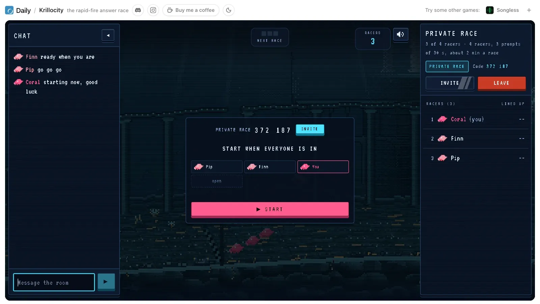Click Code 372 187 in side panel
Viewport: 540px width, 304px height.
490,67
